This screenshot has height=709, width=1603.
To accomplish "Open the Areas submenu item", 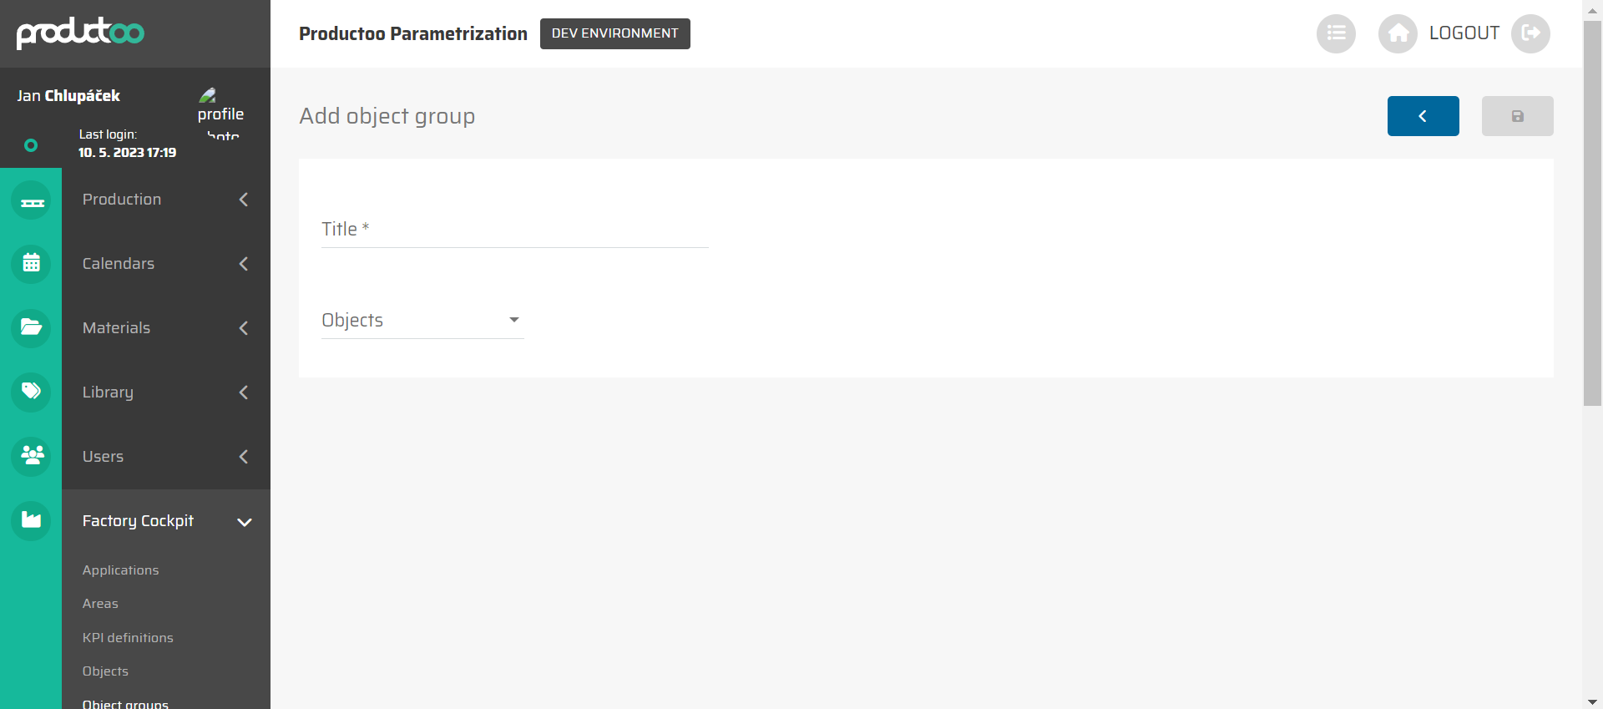I will click(x=100, y=604).
